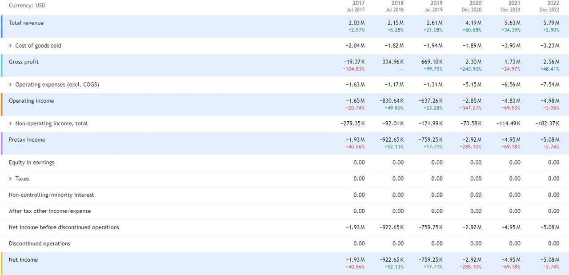Click the Currency: USD label
Screen dimensions: 569x275
(27, 6)
